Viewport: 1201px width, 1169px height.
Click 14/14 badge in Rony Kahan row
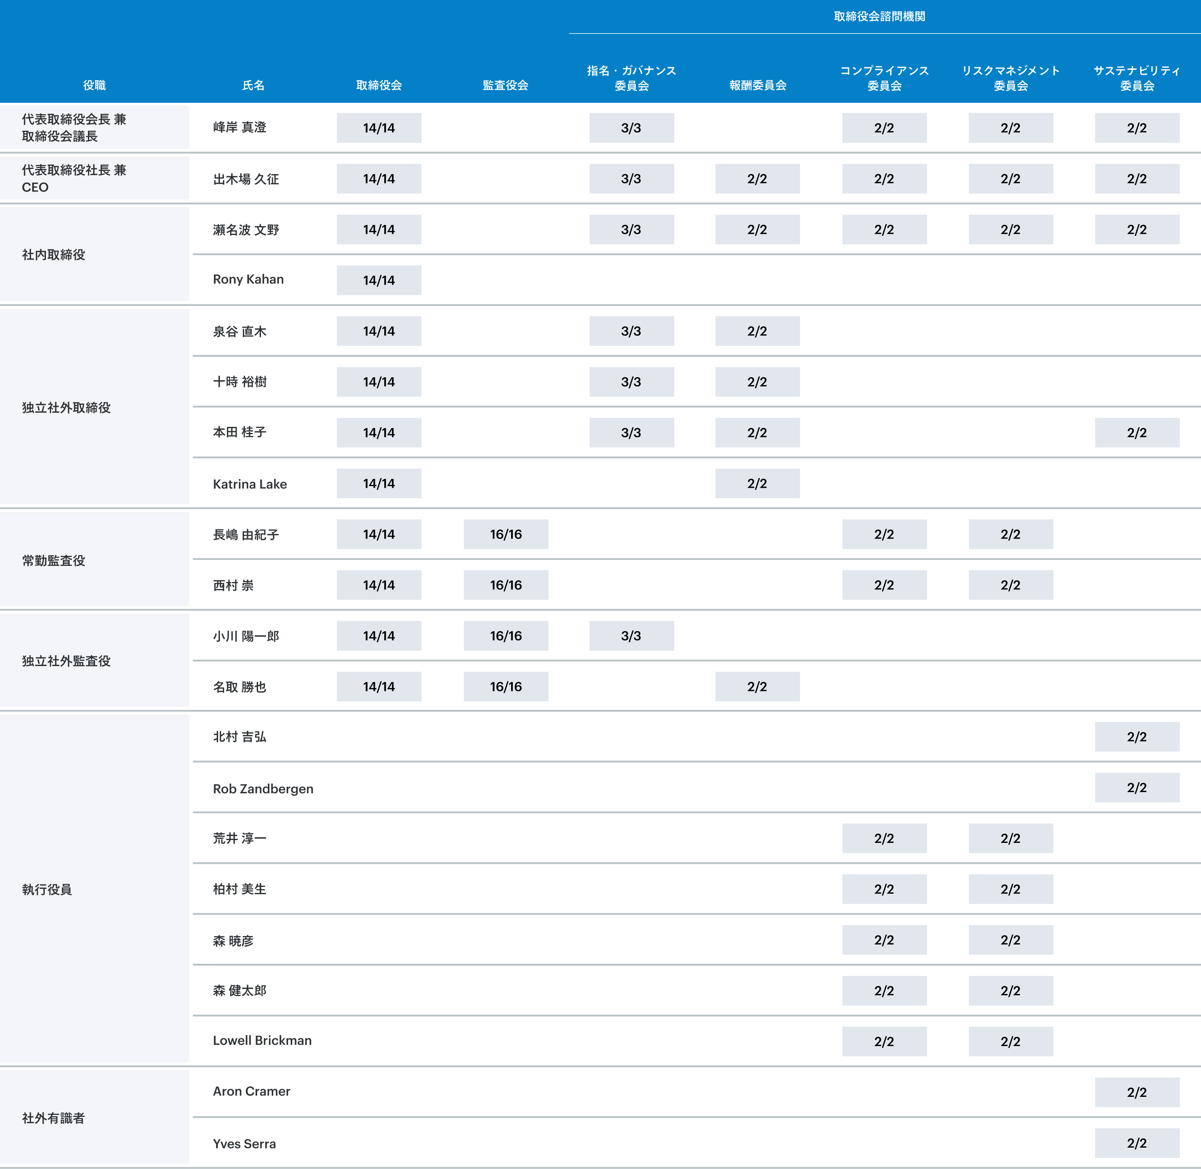pos(379,281)
